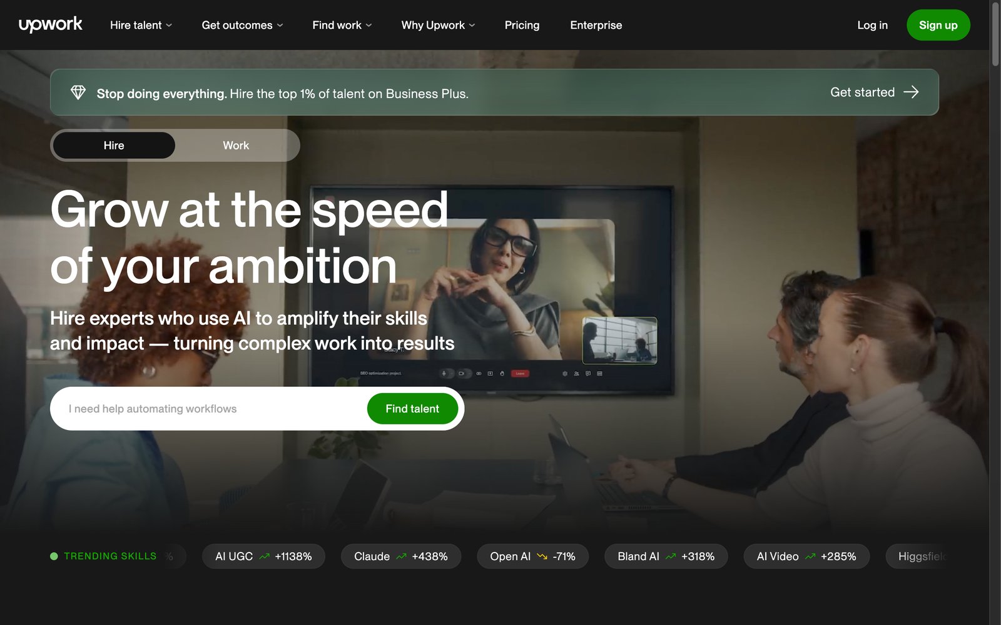Screen dimensions: 1001x625
Task: Select the AI UGC trending skill chip
Action: 263,556
